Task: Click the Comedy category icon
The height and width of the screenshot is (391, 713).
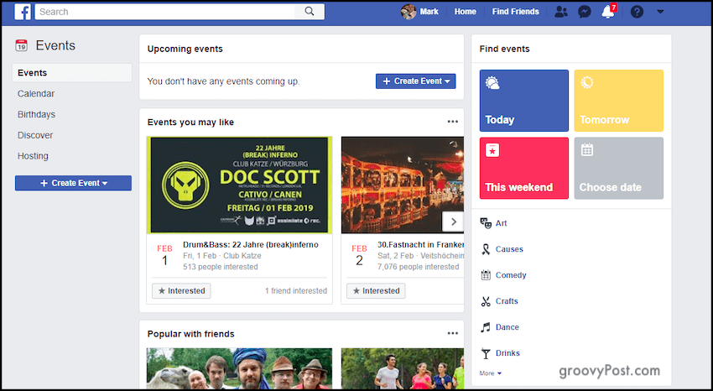Action: (x=486, y=275)
